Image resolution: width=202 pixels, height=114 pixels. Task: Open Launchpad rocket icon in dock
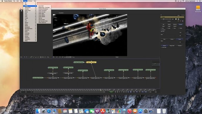[43, 111]
